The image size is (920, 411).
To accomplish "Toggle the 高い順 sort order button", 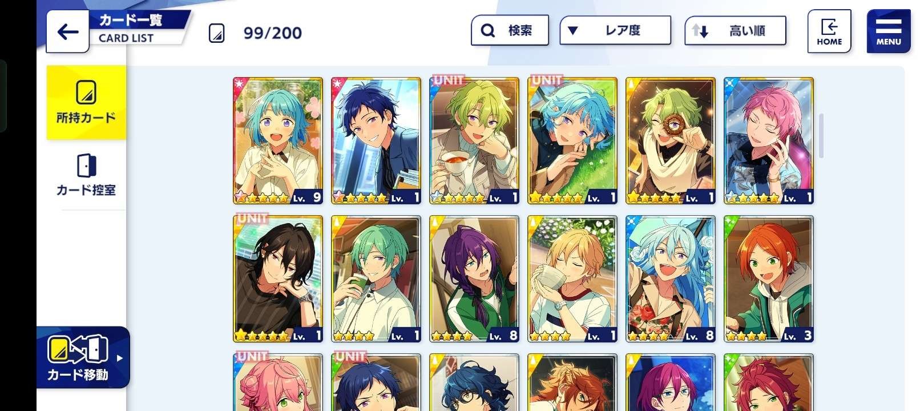I will (x=735, y=30).
